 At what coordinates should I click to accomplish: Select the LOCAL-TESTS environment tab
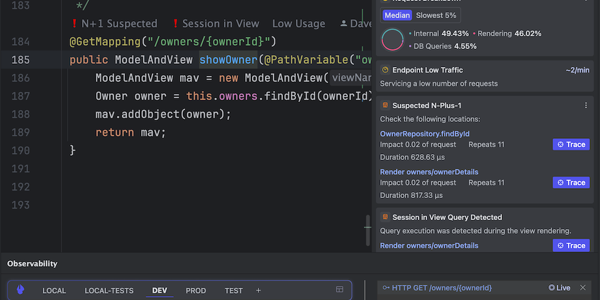[x=109, y=291]
